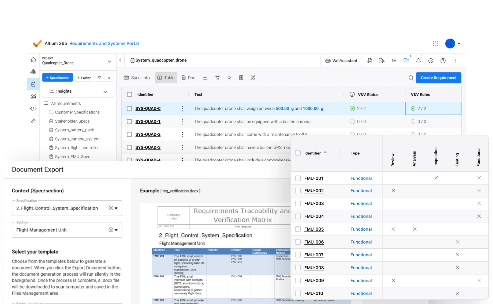Switch to the Doc tab
The width and height of the screenshot is (493, 304).
point(188,78)
